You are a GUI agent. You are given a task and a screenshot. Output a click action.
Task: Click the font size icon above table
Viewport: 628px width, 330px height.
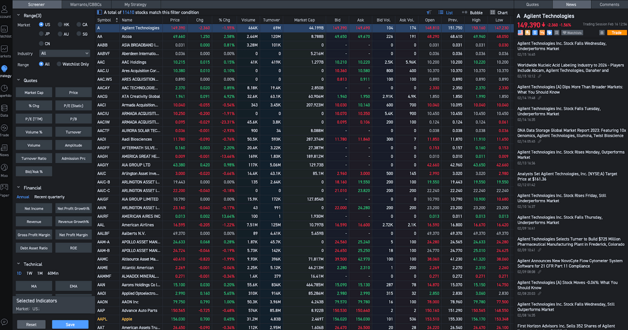click(x=429, y=12)
